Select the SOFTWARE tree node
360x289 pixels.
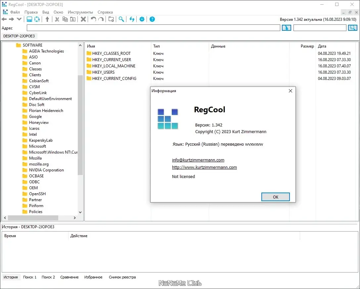coord(32,45)
